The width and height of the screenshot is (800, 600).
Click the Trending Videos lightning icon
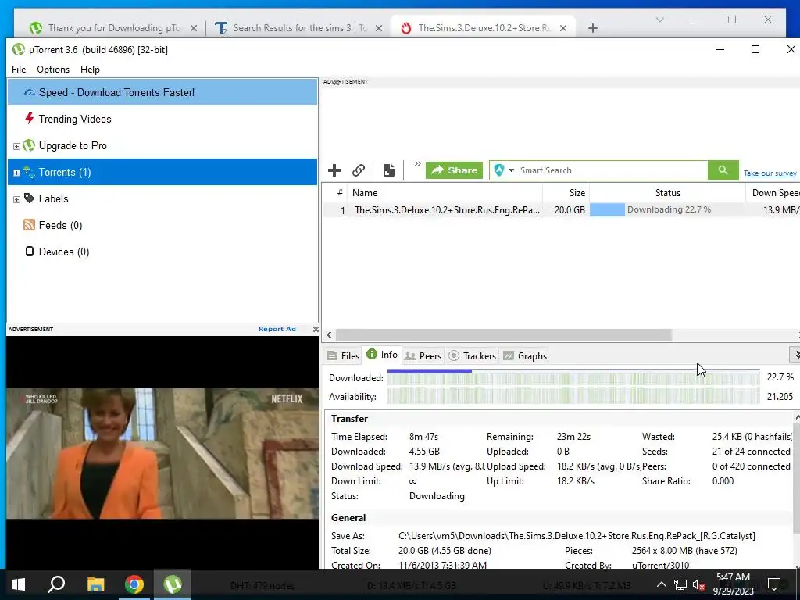(x=30, y=119)
